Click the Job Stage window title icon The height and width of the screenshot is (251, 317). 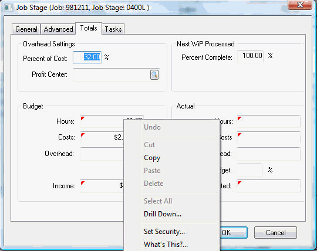coord(8,8)
